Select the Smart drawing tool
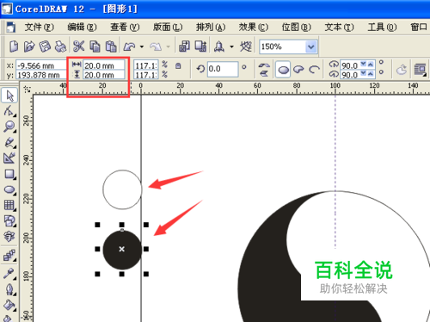Image resolution: width=430 pixels, height=322 pixels. click(9, 158)
